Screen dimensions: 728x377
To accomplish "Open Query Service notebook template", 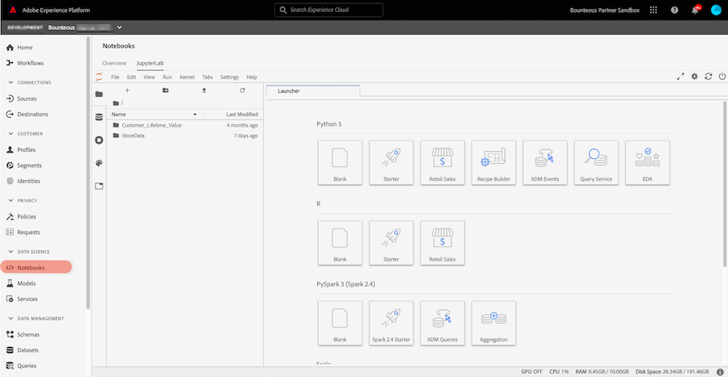I will [x=596, y=162].
